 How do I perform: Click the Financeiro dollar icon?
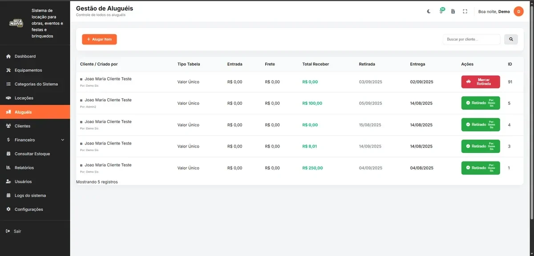tap(8, 140)
